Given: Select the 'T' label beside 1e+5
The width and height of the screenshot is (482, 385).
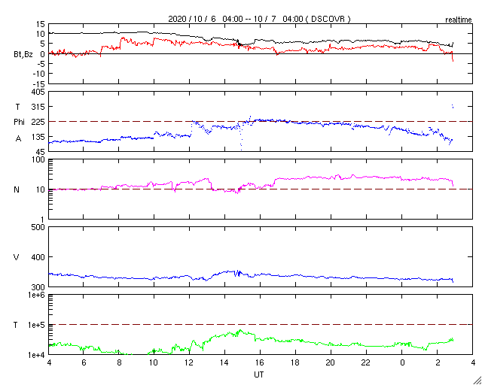Looking at the screenshot, I should coord(15,325).
